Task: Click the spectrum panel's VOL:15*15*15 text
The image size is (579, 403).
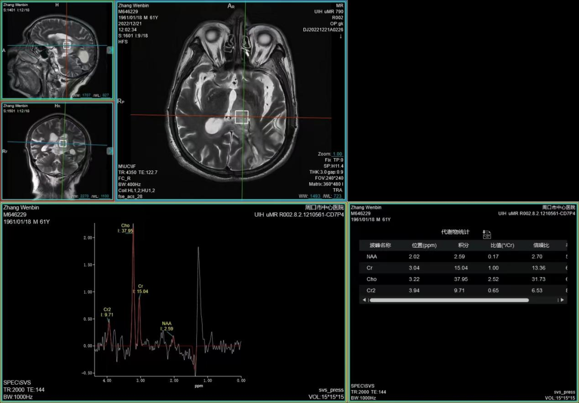Action: click(326, 397)
